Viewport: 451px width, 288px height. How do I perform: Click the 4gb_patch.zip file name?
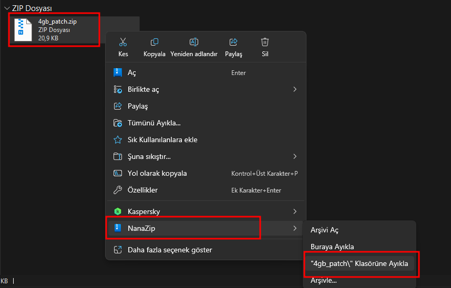tap(57, 22)
